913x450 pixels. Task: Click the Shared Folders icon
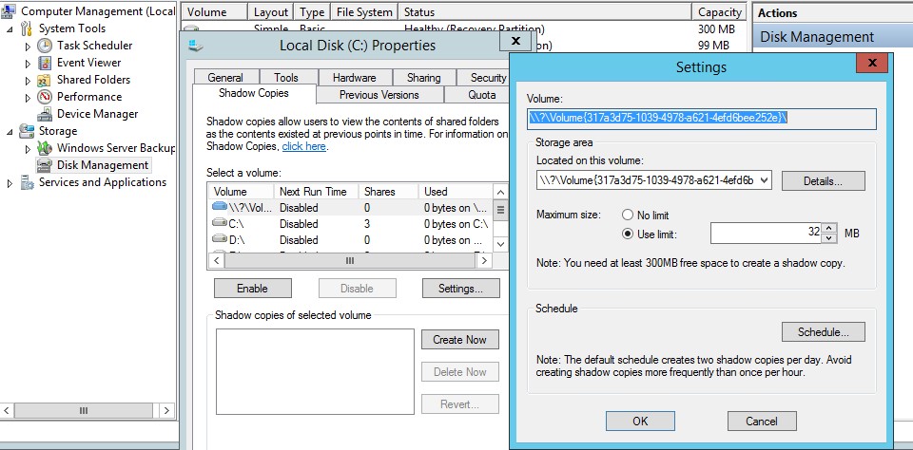point(45,80)
